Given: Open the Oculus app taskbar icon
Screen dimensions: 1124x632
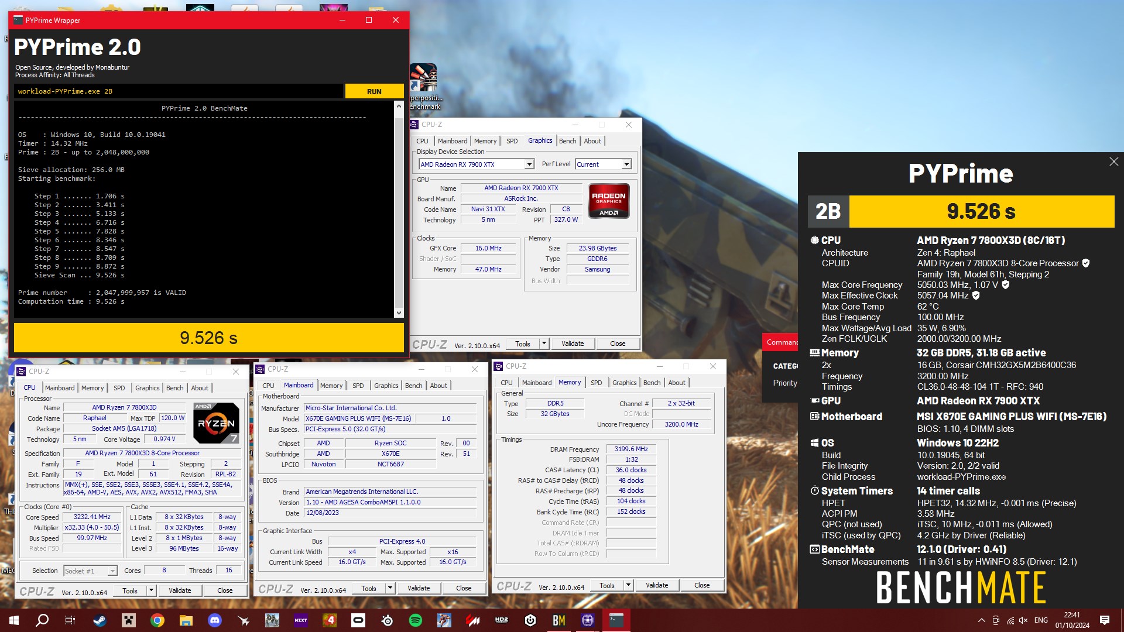Looking at the screenshot, I should (358, 620).
